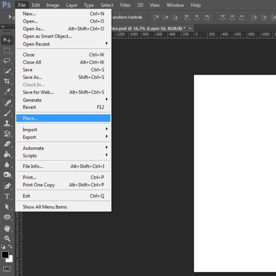Select the Move tool
The image size is (276, 276).
click(x=7, y=40)
